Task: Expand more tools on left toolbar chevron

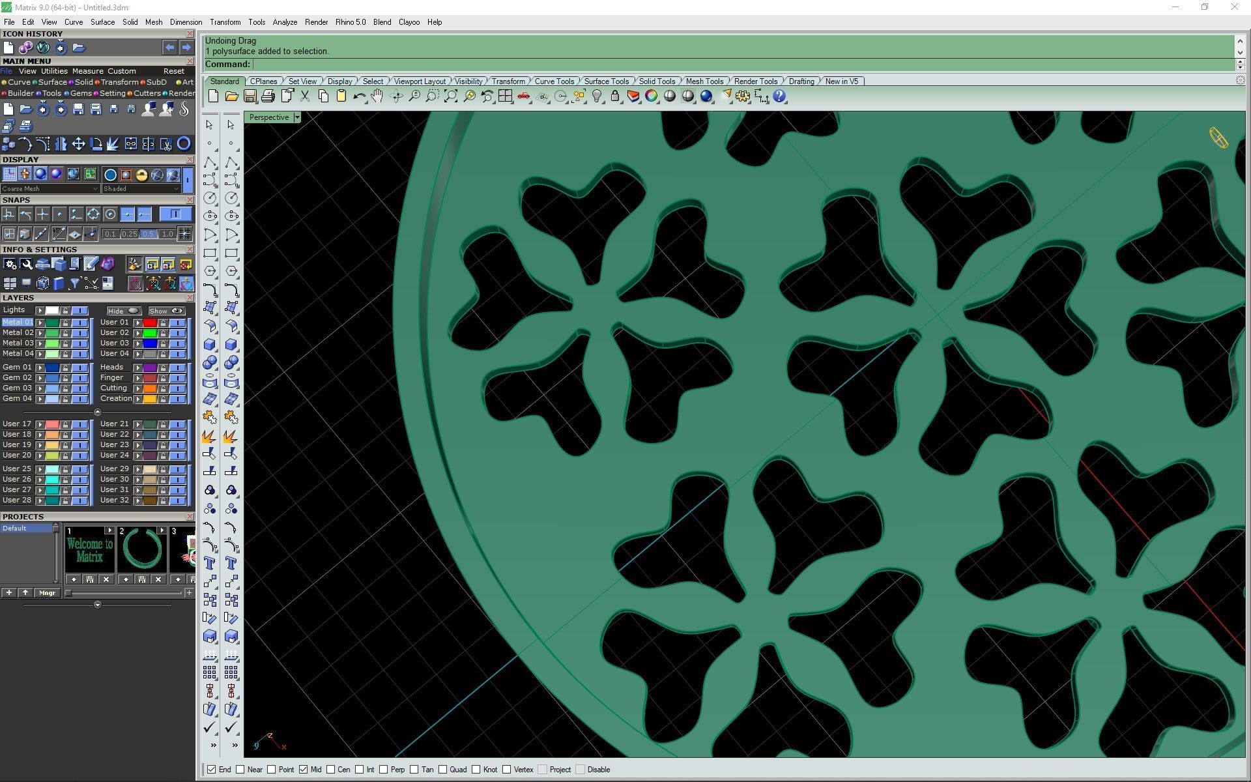Action: click(x=213, y=745)
